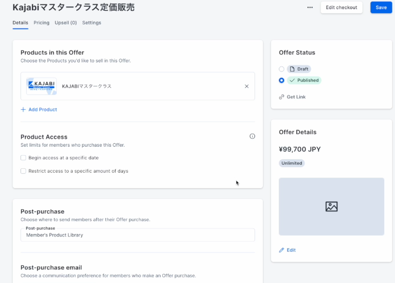Click the KAJABIマスタークラス product name
This screenshot has height=283, width=395.
[x=87, y=86]
